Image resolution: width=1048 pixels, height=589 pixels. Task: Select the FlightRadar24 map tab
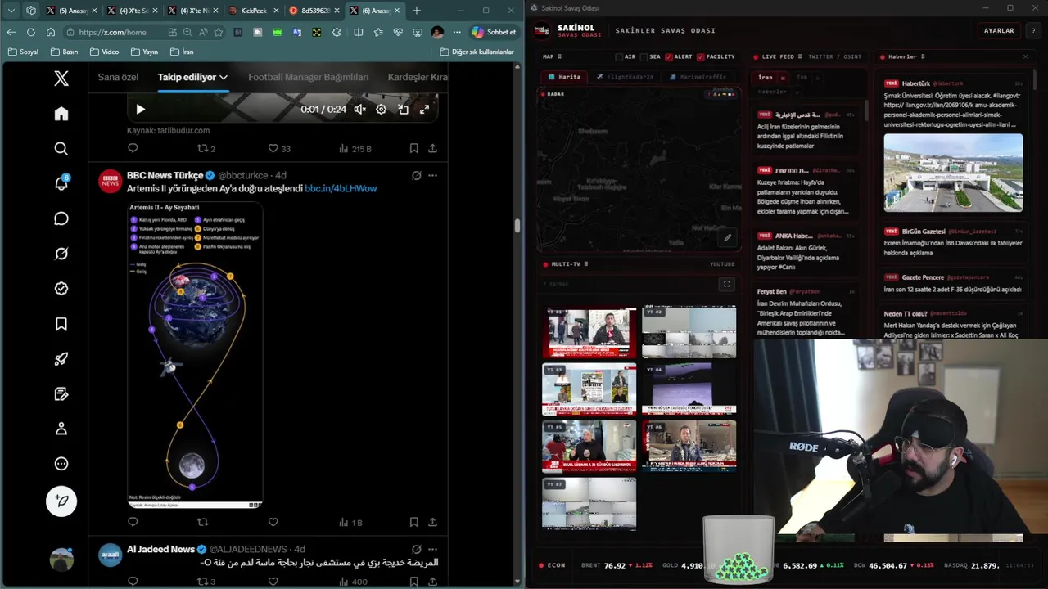[x=625, y=77]
